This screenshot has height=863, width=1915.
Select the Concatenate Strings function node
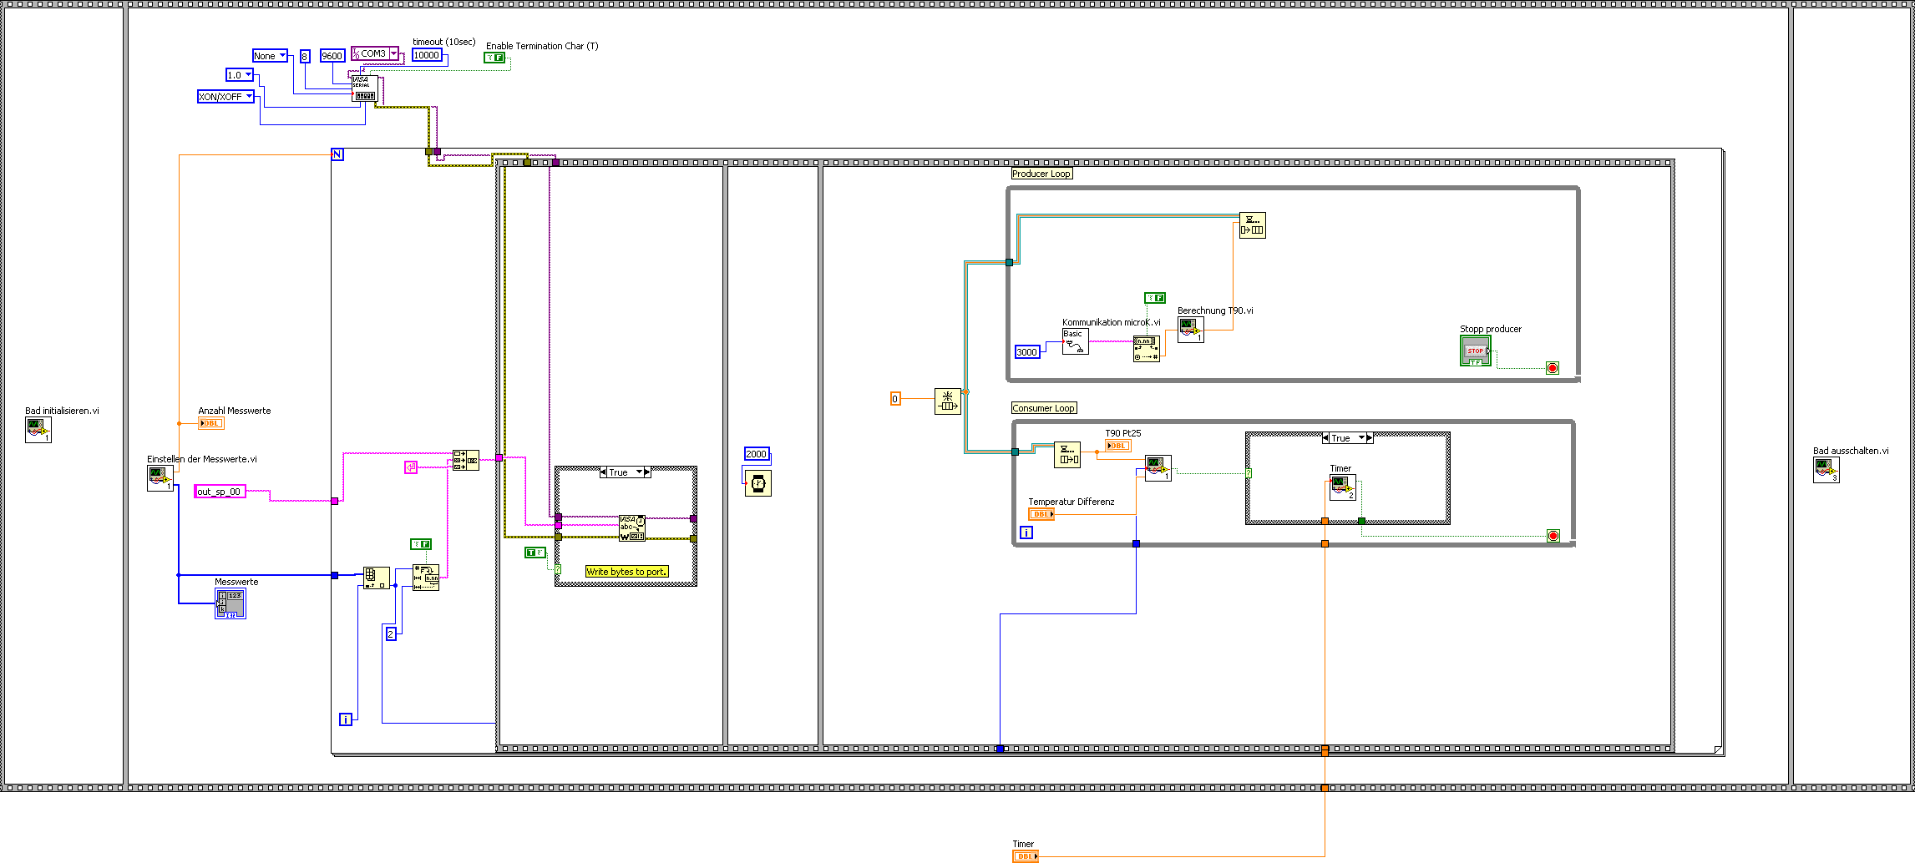pyautogui.click(x=466, y=460)
